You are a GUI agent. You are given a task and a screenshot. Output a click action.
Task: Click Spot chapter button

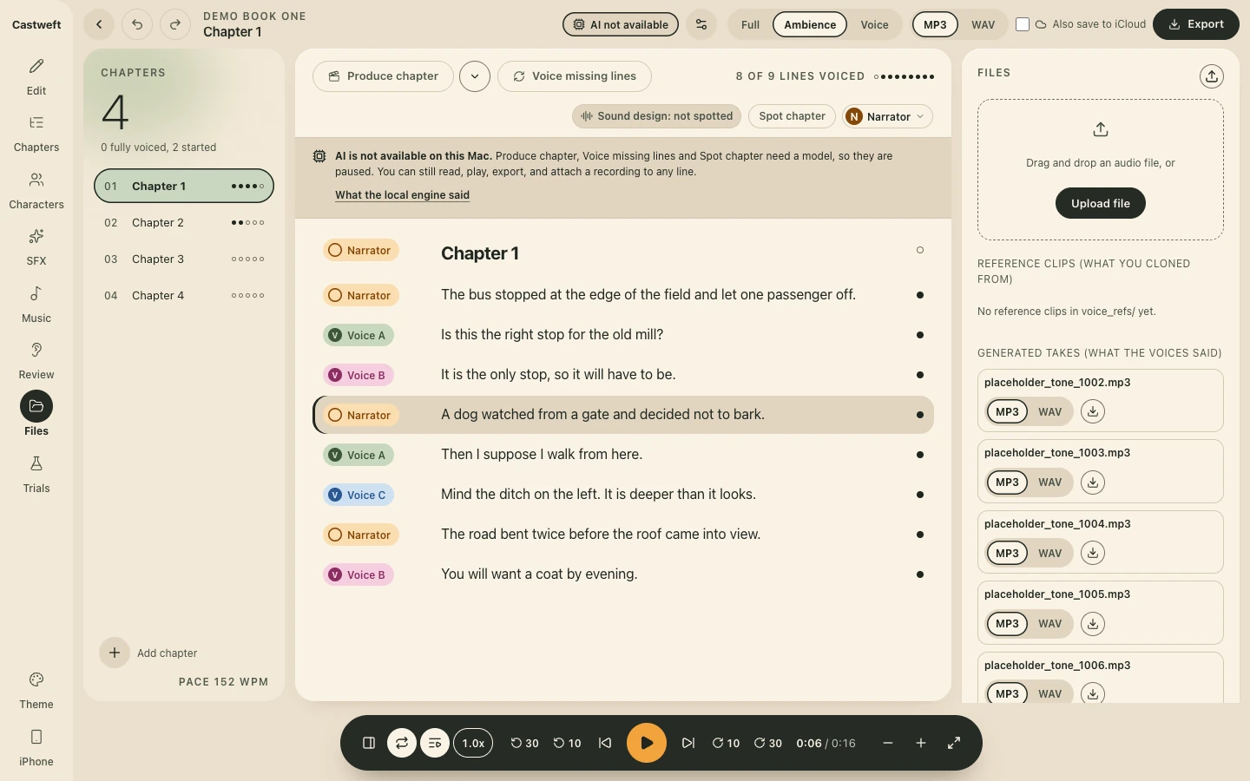click(792, 116)
